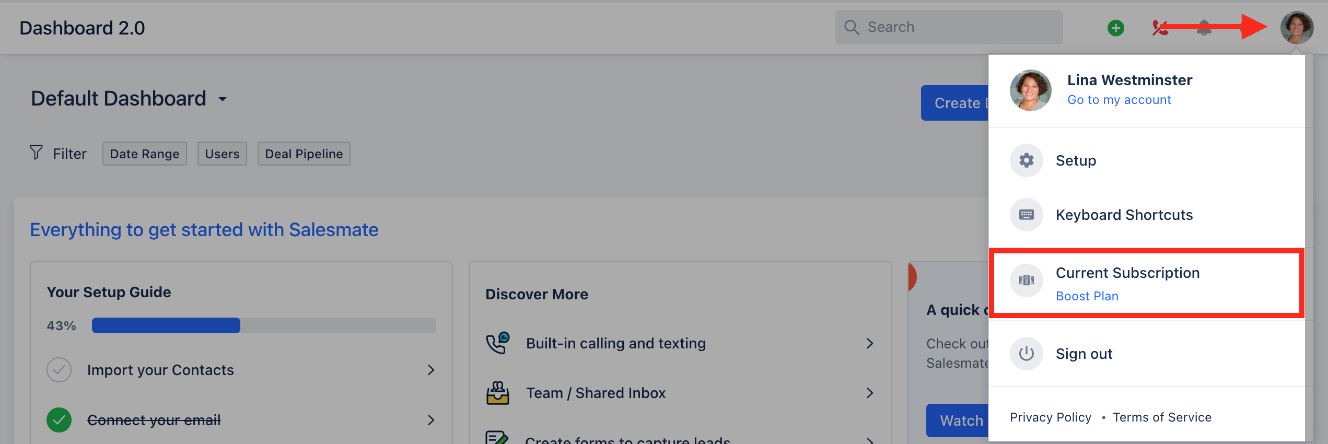This screenshot has width=1328, height=444.
Task: Click the Dashboard 2.0 title
Action: (x=82, y=28)
